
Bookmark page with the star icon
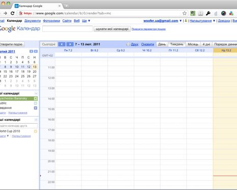pyautogui.click(x=185, y=13)
